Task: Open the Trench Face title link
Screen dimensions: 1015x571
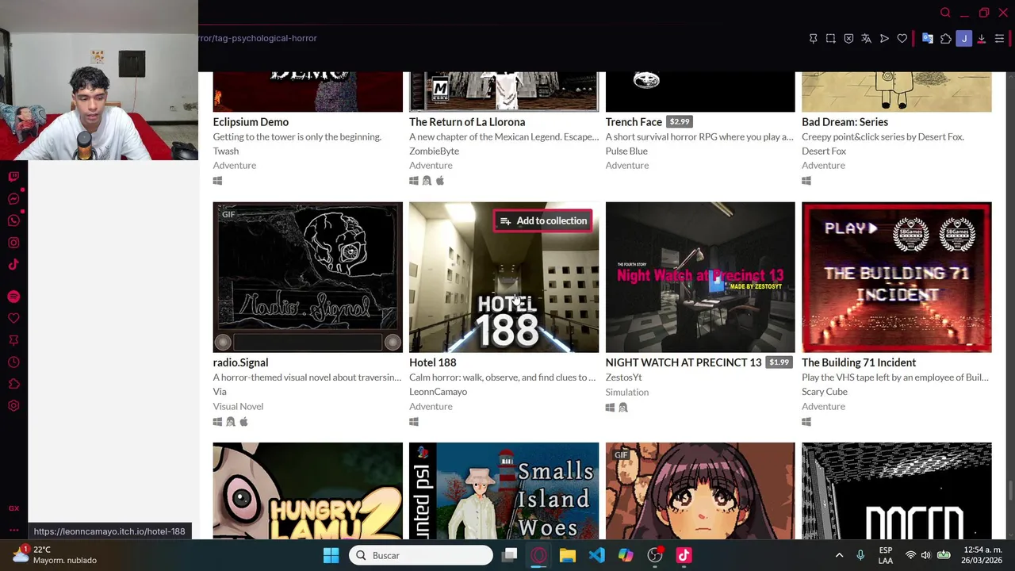Action: click(x=634, y=121)
